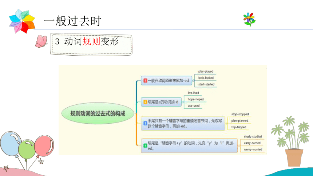Click the example "start-started"

coord(206,84)
